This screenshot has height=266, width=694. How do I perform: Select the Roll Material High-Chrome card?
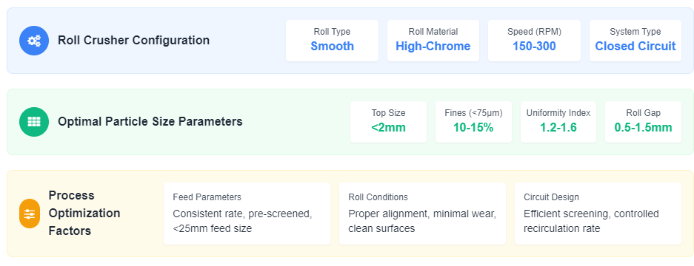(433, 41)
